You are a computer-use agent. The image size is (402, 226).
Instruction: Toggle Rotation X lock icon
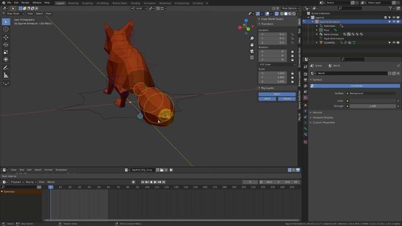(292, 51)
